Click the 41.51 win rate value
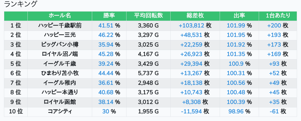 coord(106,25)
